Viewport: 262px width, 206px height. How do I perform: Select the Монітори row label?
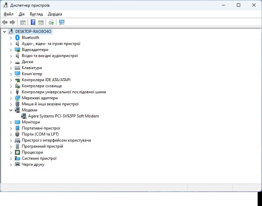click(31, 122)
